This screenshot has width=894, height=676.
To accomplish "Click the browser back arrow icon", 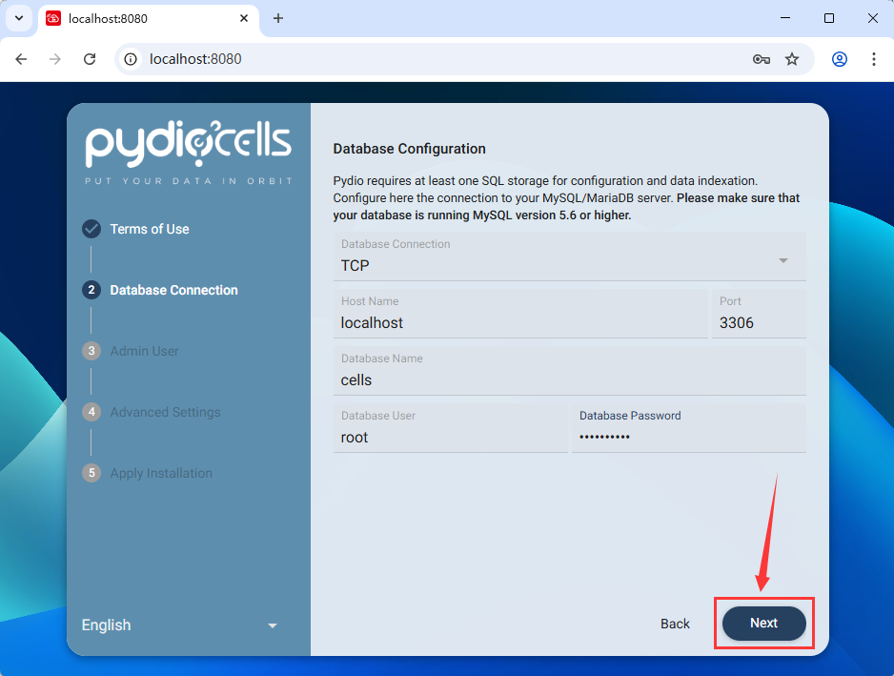I will tap(21, 59).
